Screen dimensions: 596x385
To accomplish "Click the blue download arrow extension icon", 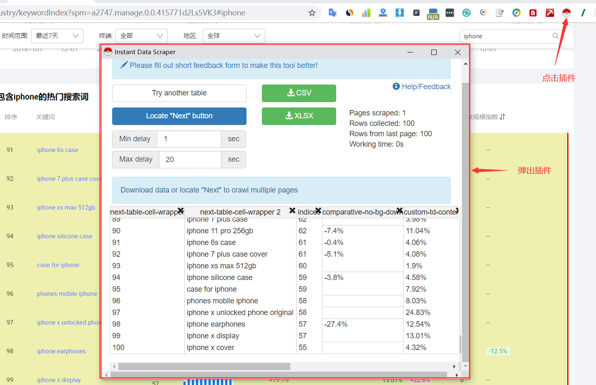I will [400, 13].
